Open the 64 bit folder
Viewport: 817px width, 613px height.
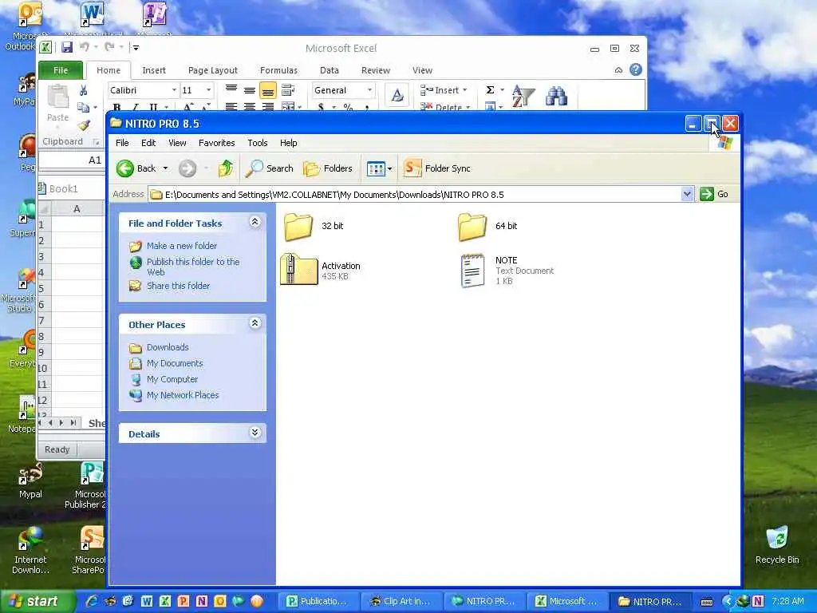click(x=487, y=226)
